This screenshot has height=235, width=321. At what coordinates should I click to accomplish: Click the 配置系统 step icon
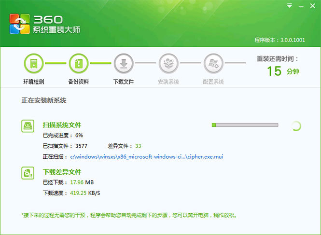coord(213,63)
